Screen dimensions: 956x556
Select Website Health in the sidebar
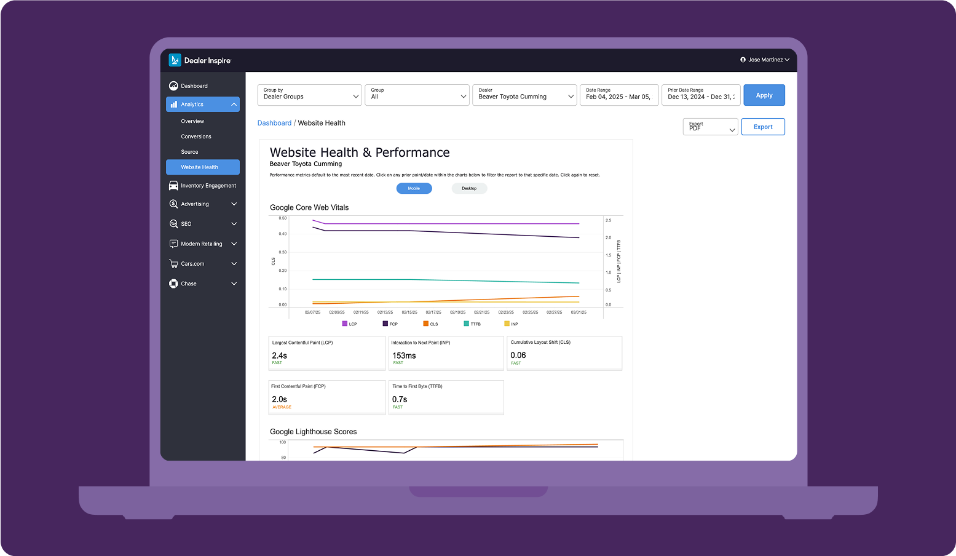203,167
